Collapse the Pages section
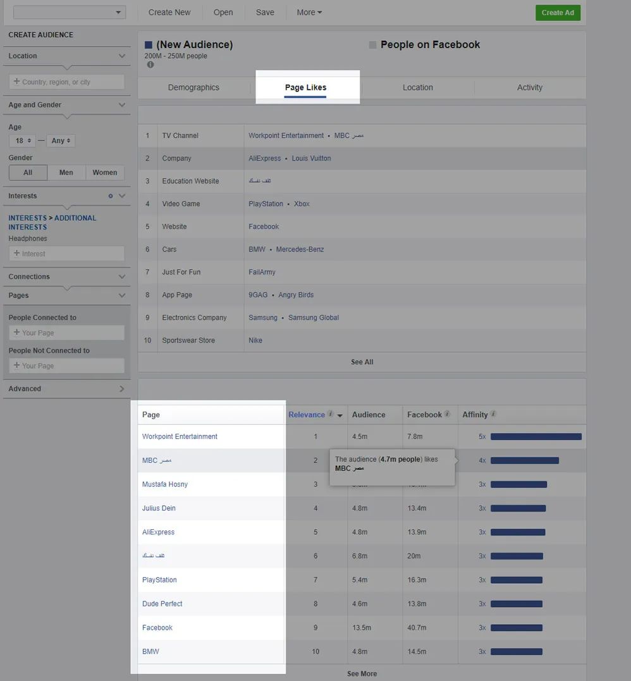This screenshot has height=681, width=631. [122, 295]
